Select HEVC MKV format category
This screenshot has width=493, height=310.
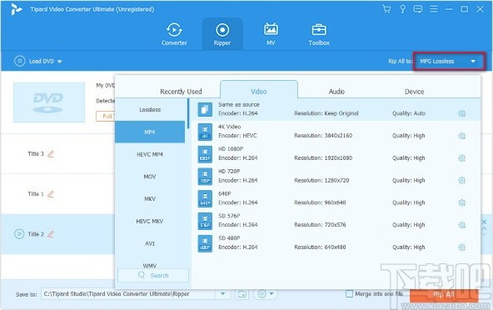(x=150, y=221)
